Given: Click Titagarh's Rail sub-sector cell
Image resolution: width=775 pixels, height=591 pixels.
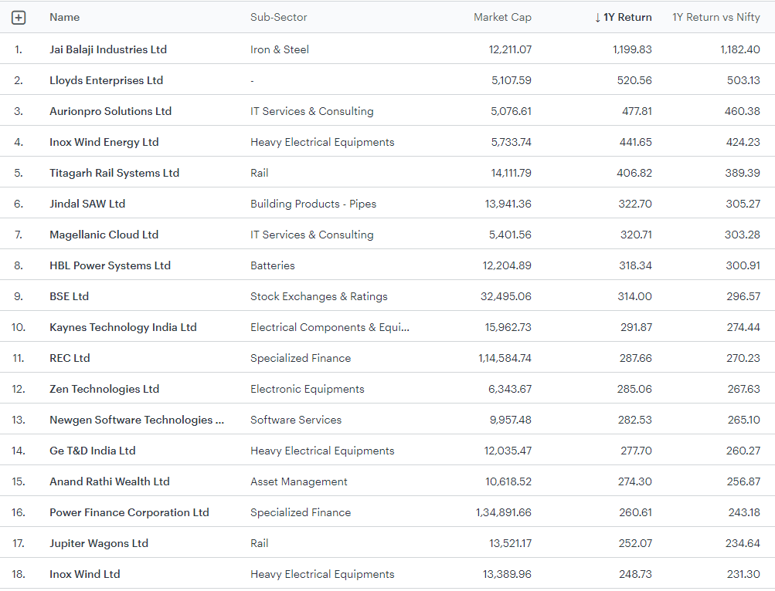Looking at the screenshot, I should pos(259,173).
